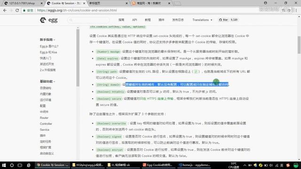Follow the 只在 HTTPS 连接上传输 link

(157, 99)
